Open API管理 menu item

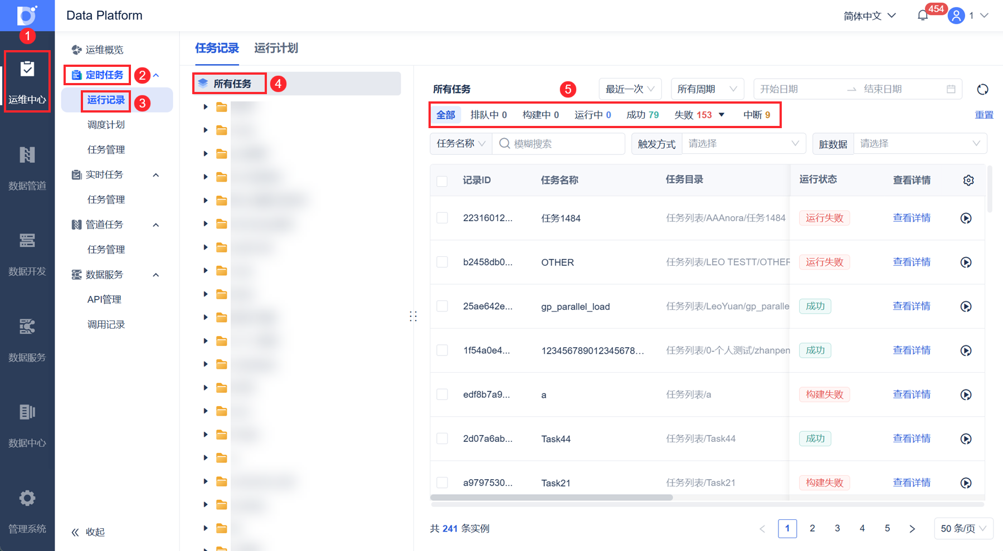click(104, 300)
